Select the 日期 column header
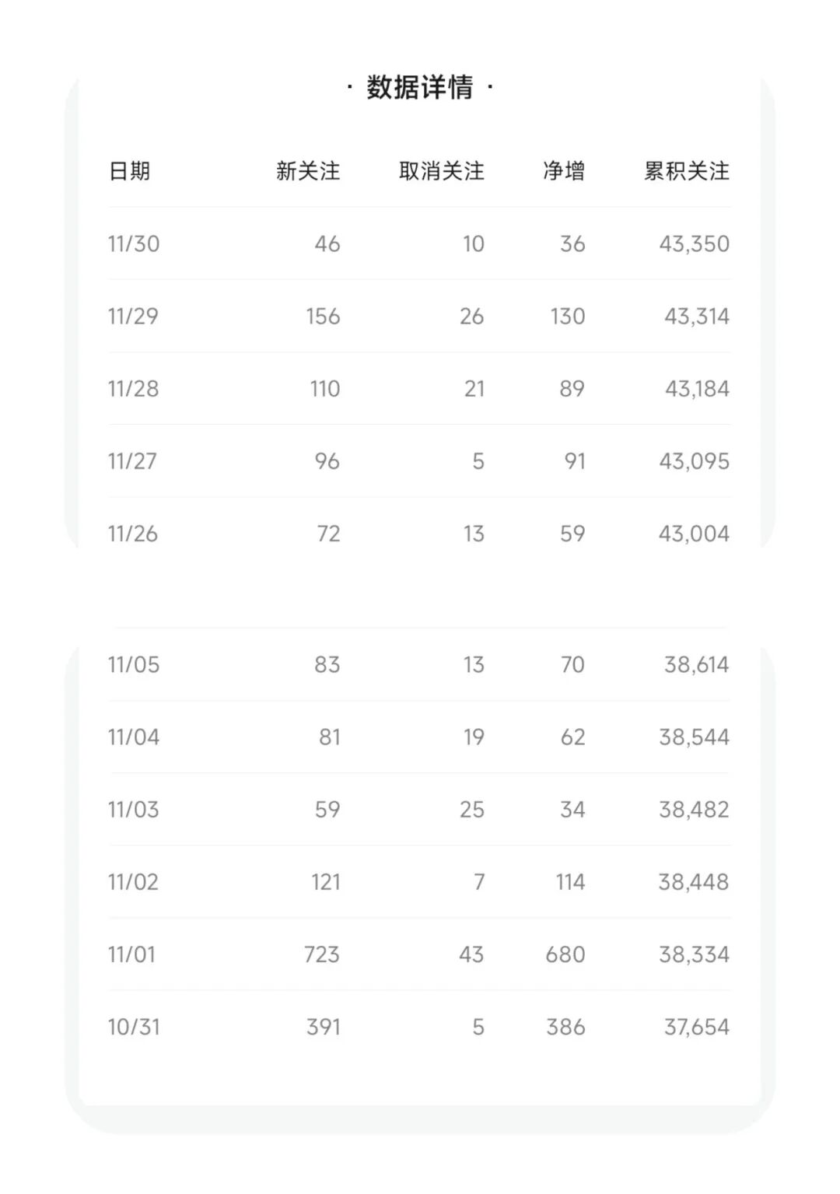 [x=129, y=171]
